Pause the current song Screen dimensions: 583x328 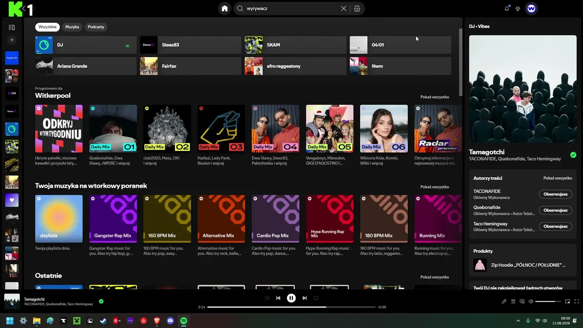coord(291,298)
